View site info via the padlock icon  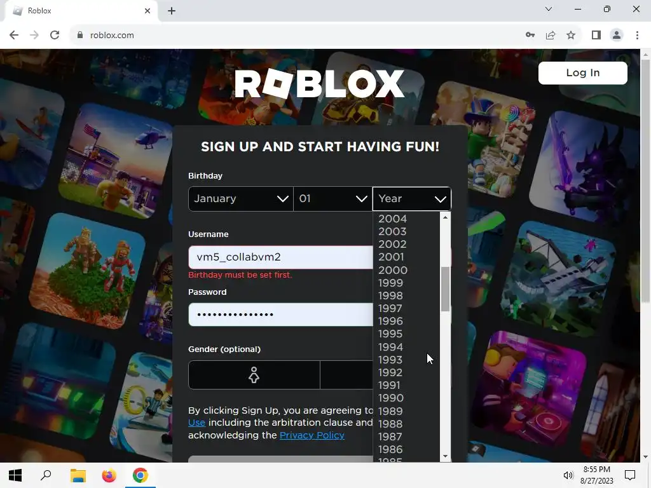point(79,36)
